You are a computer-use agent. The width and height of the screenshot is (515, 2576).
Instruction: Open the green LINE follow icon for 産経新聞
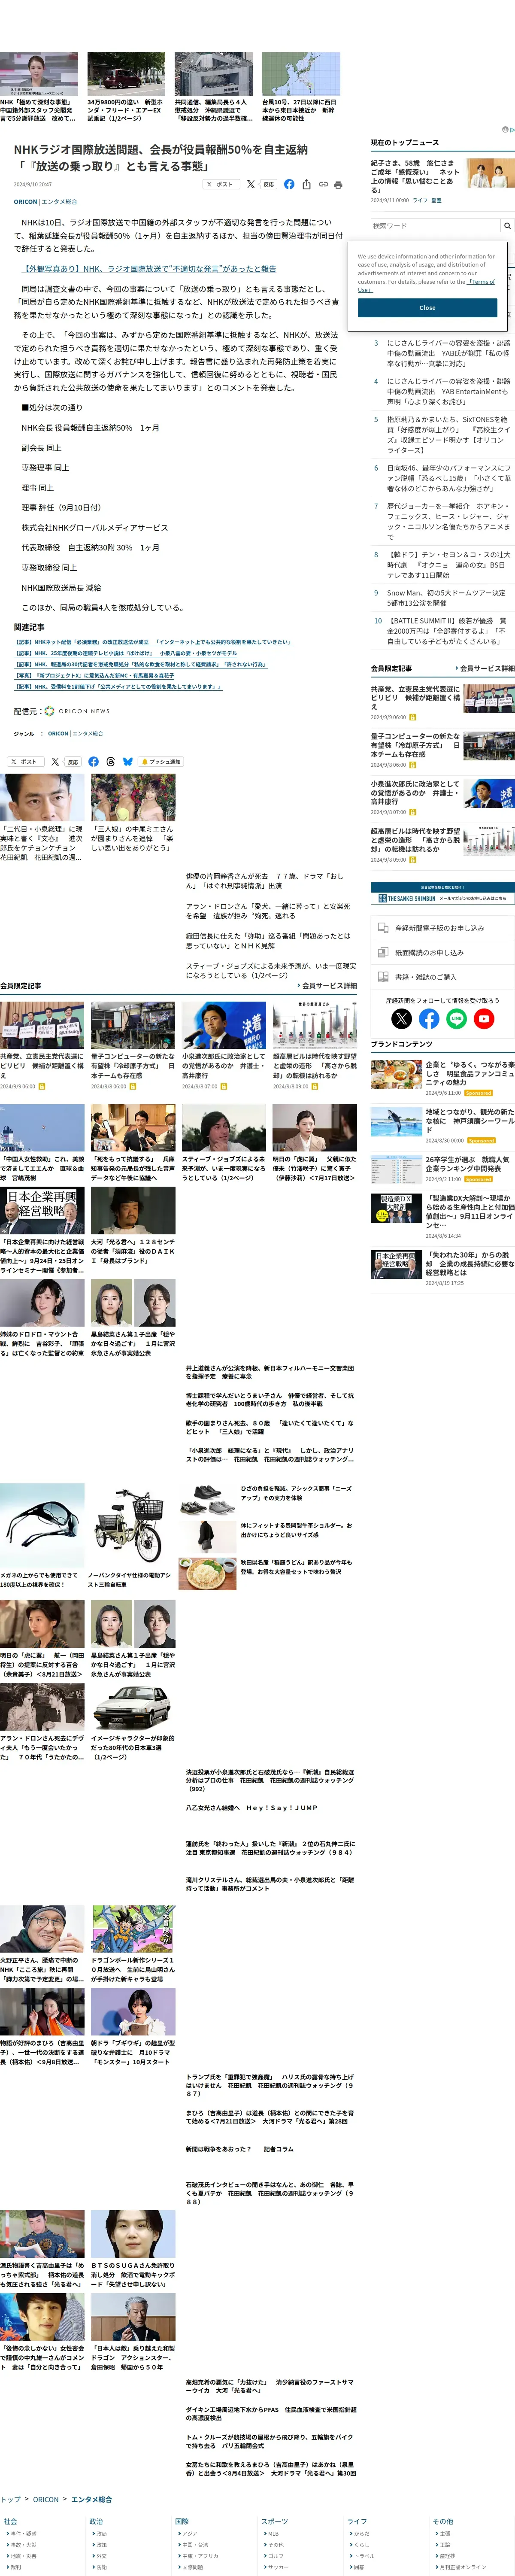457,1018
